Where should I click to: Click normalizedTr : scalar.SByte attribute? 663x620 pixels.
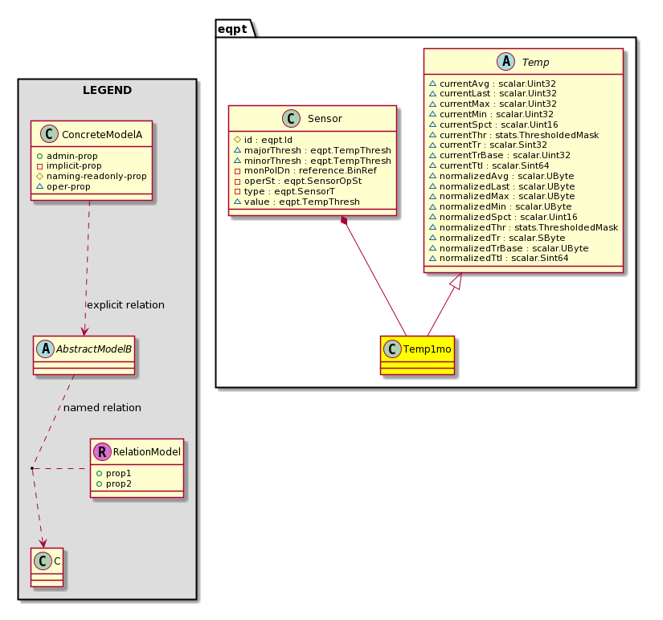pos(502,238)
